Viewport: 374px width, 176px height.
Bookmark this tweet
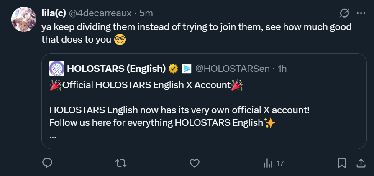coord(341,163)
